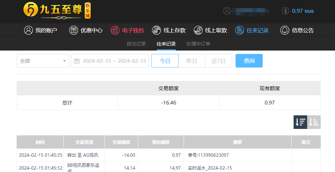Viewport: 335px width, 172px height.
Task: Open 线上取款 menu label
Action: click(216, 30)
